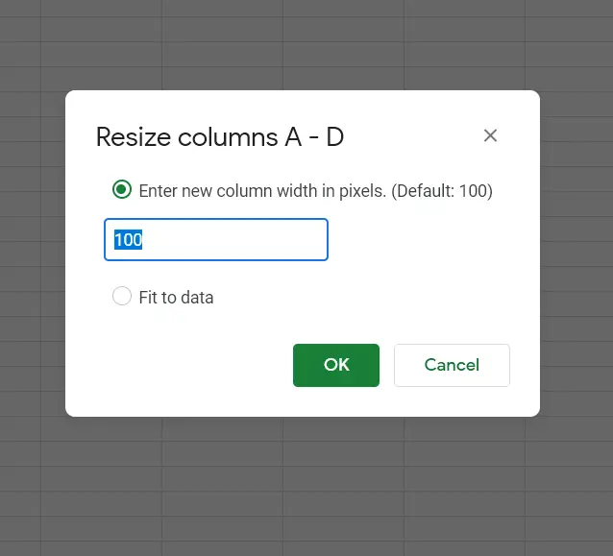
Task: Confirm resize with the green OK button
Action: pos(336,365)
